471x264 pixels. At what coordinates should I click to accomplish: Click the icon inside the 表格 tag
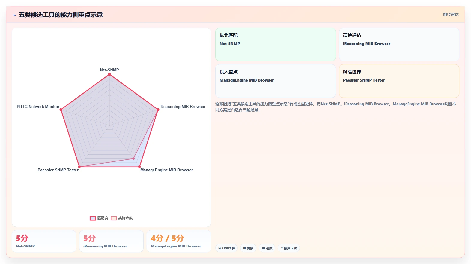pyautogui.click(x=244, y=248)
